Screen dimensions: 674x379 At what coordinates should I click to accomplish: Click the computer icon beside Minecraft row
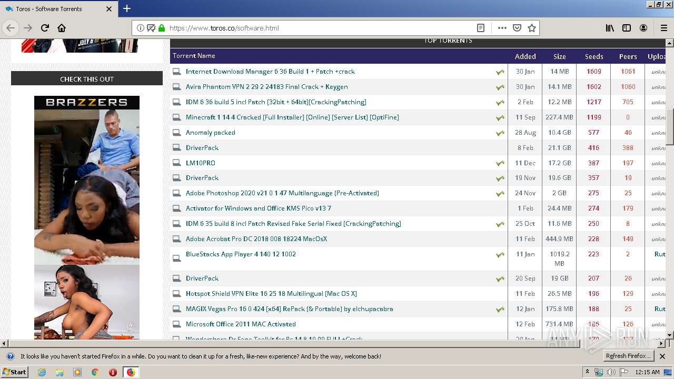(x=177, y=117)
